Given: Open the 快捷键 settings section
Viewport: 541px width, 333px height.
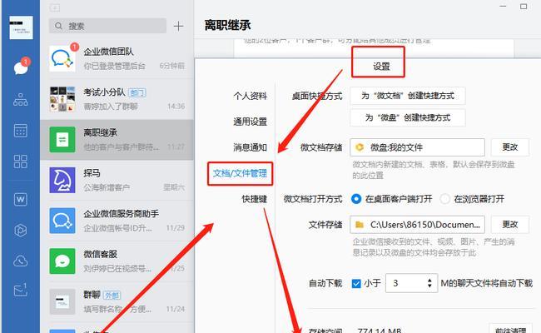Looking at the screenshot, I should click(x=255, y=199).
